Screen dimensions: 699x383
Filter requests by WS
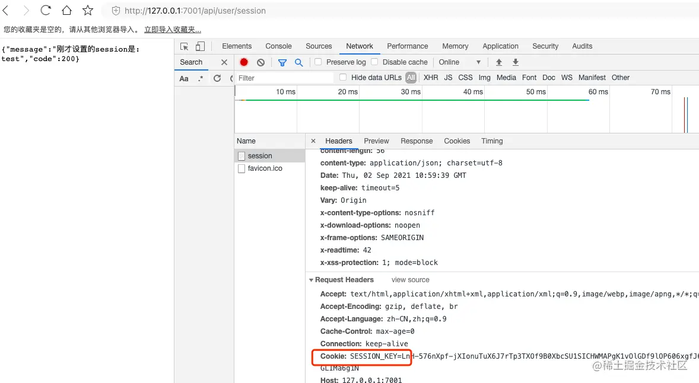(x=567, y=78)
